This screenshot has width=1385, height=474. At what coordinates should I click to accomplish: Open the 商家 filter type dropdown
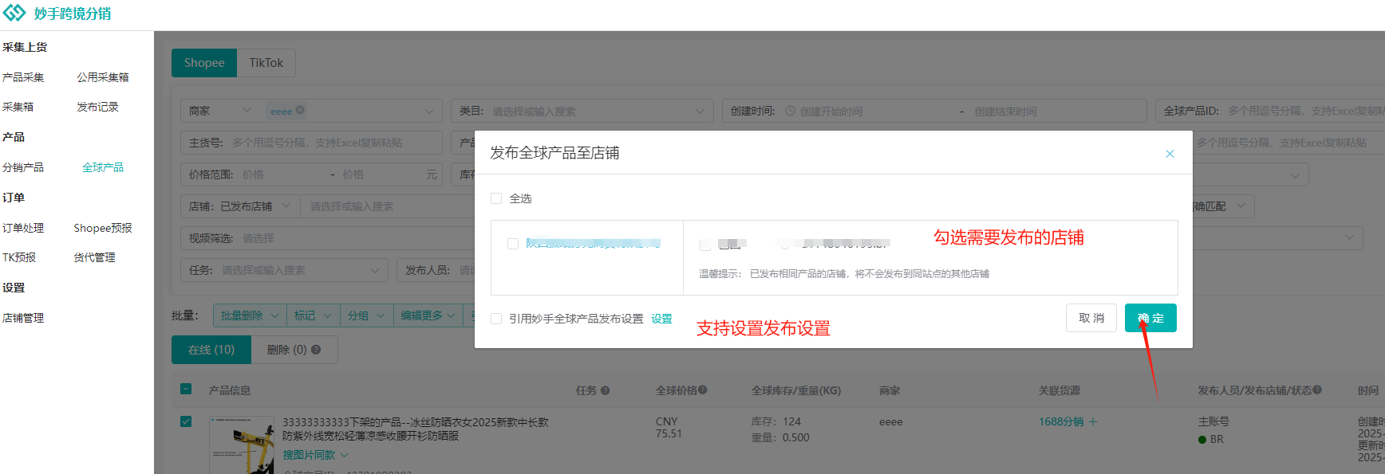[220, 111]
